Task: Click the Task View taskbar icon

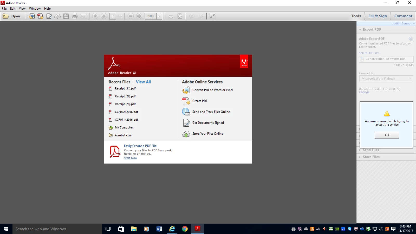Action: pyautogui.click(x=108, y=229)
